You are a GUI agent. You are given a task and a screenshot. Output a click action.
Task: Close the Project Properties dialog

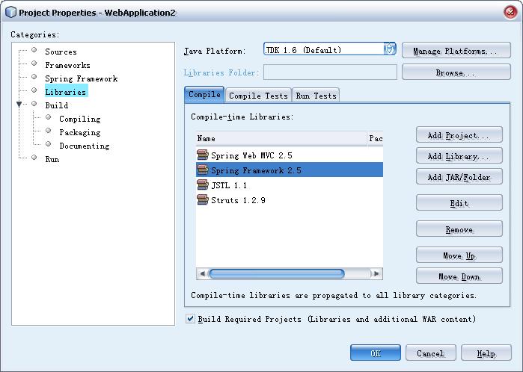[x=510, y=12]
